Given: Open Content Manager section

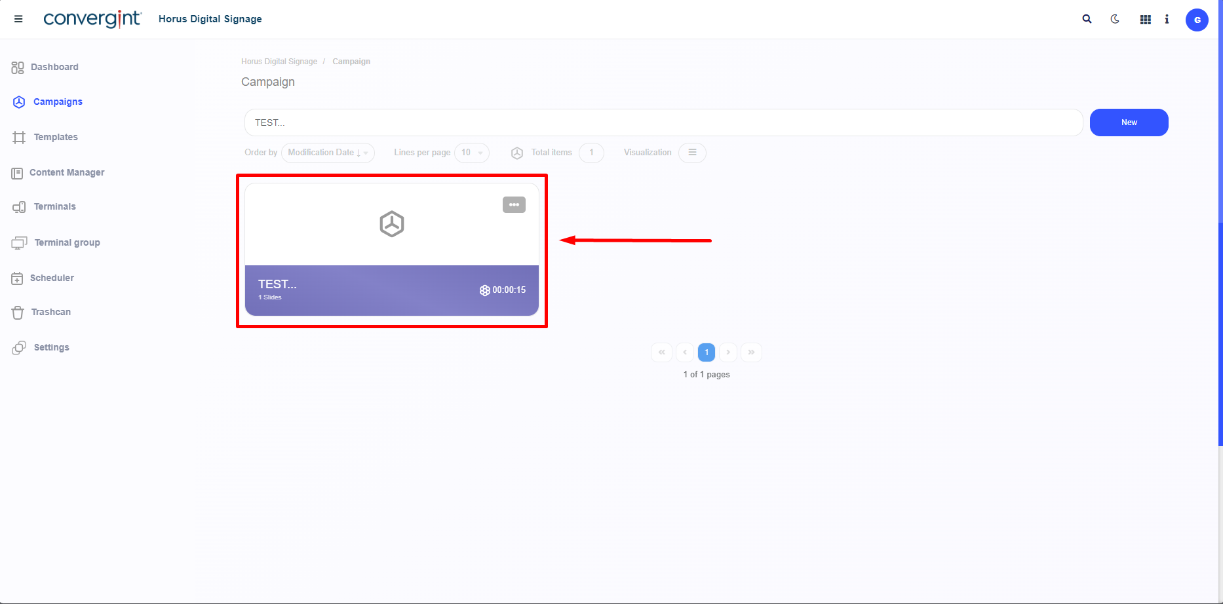Looking at the screenshot, I should pyautogui.click(x=66, y=172).
